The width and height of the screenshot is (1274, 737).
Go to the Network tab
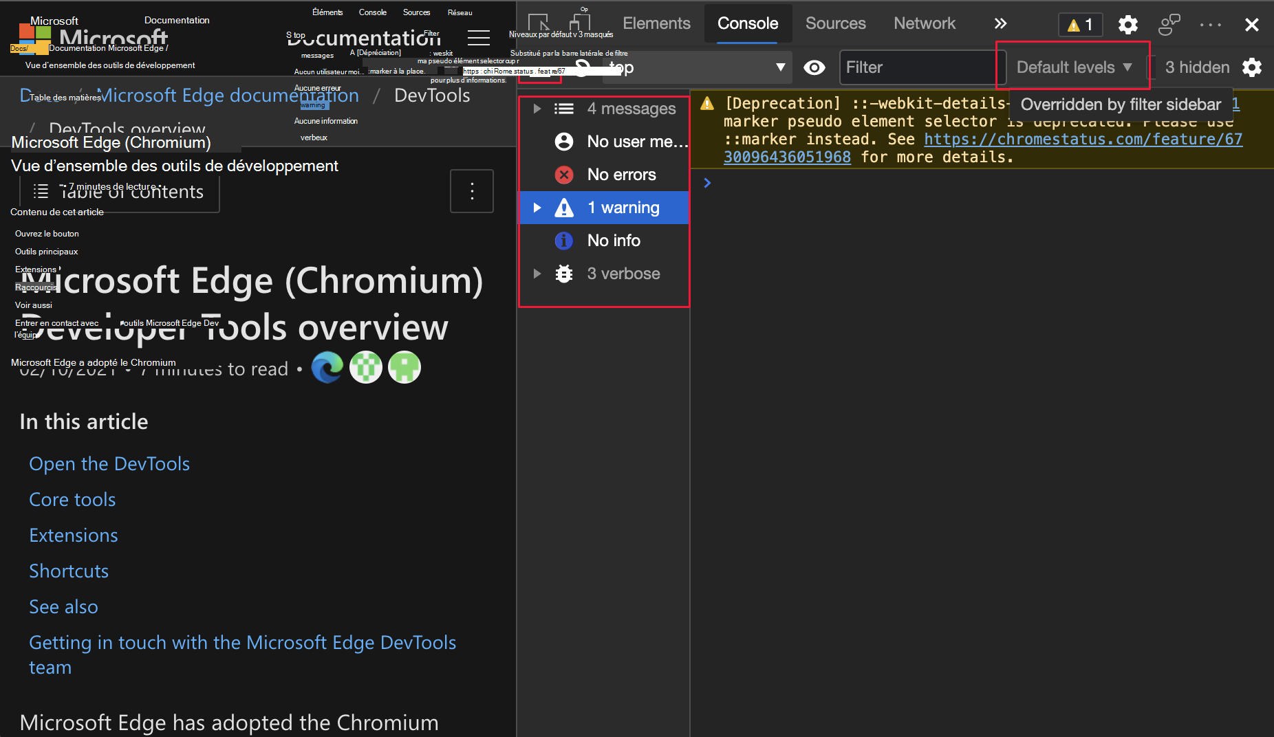coord(925,23)
